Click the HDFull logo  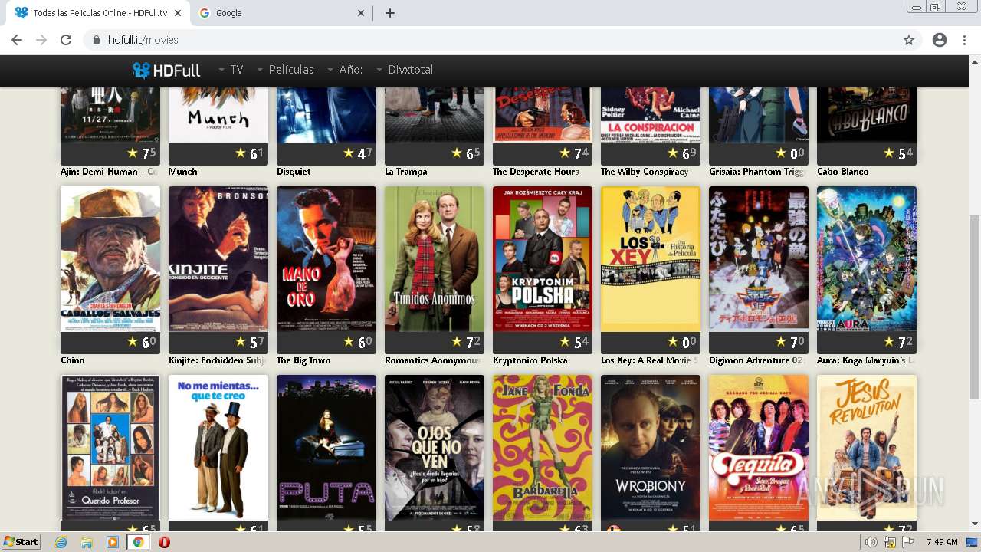click(166, 70)
